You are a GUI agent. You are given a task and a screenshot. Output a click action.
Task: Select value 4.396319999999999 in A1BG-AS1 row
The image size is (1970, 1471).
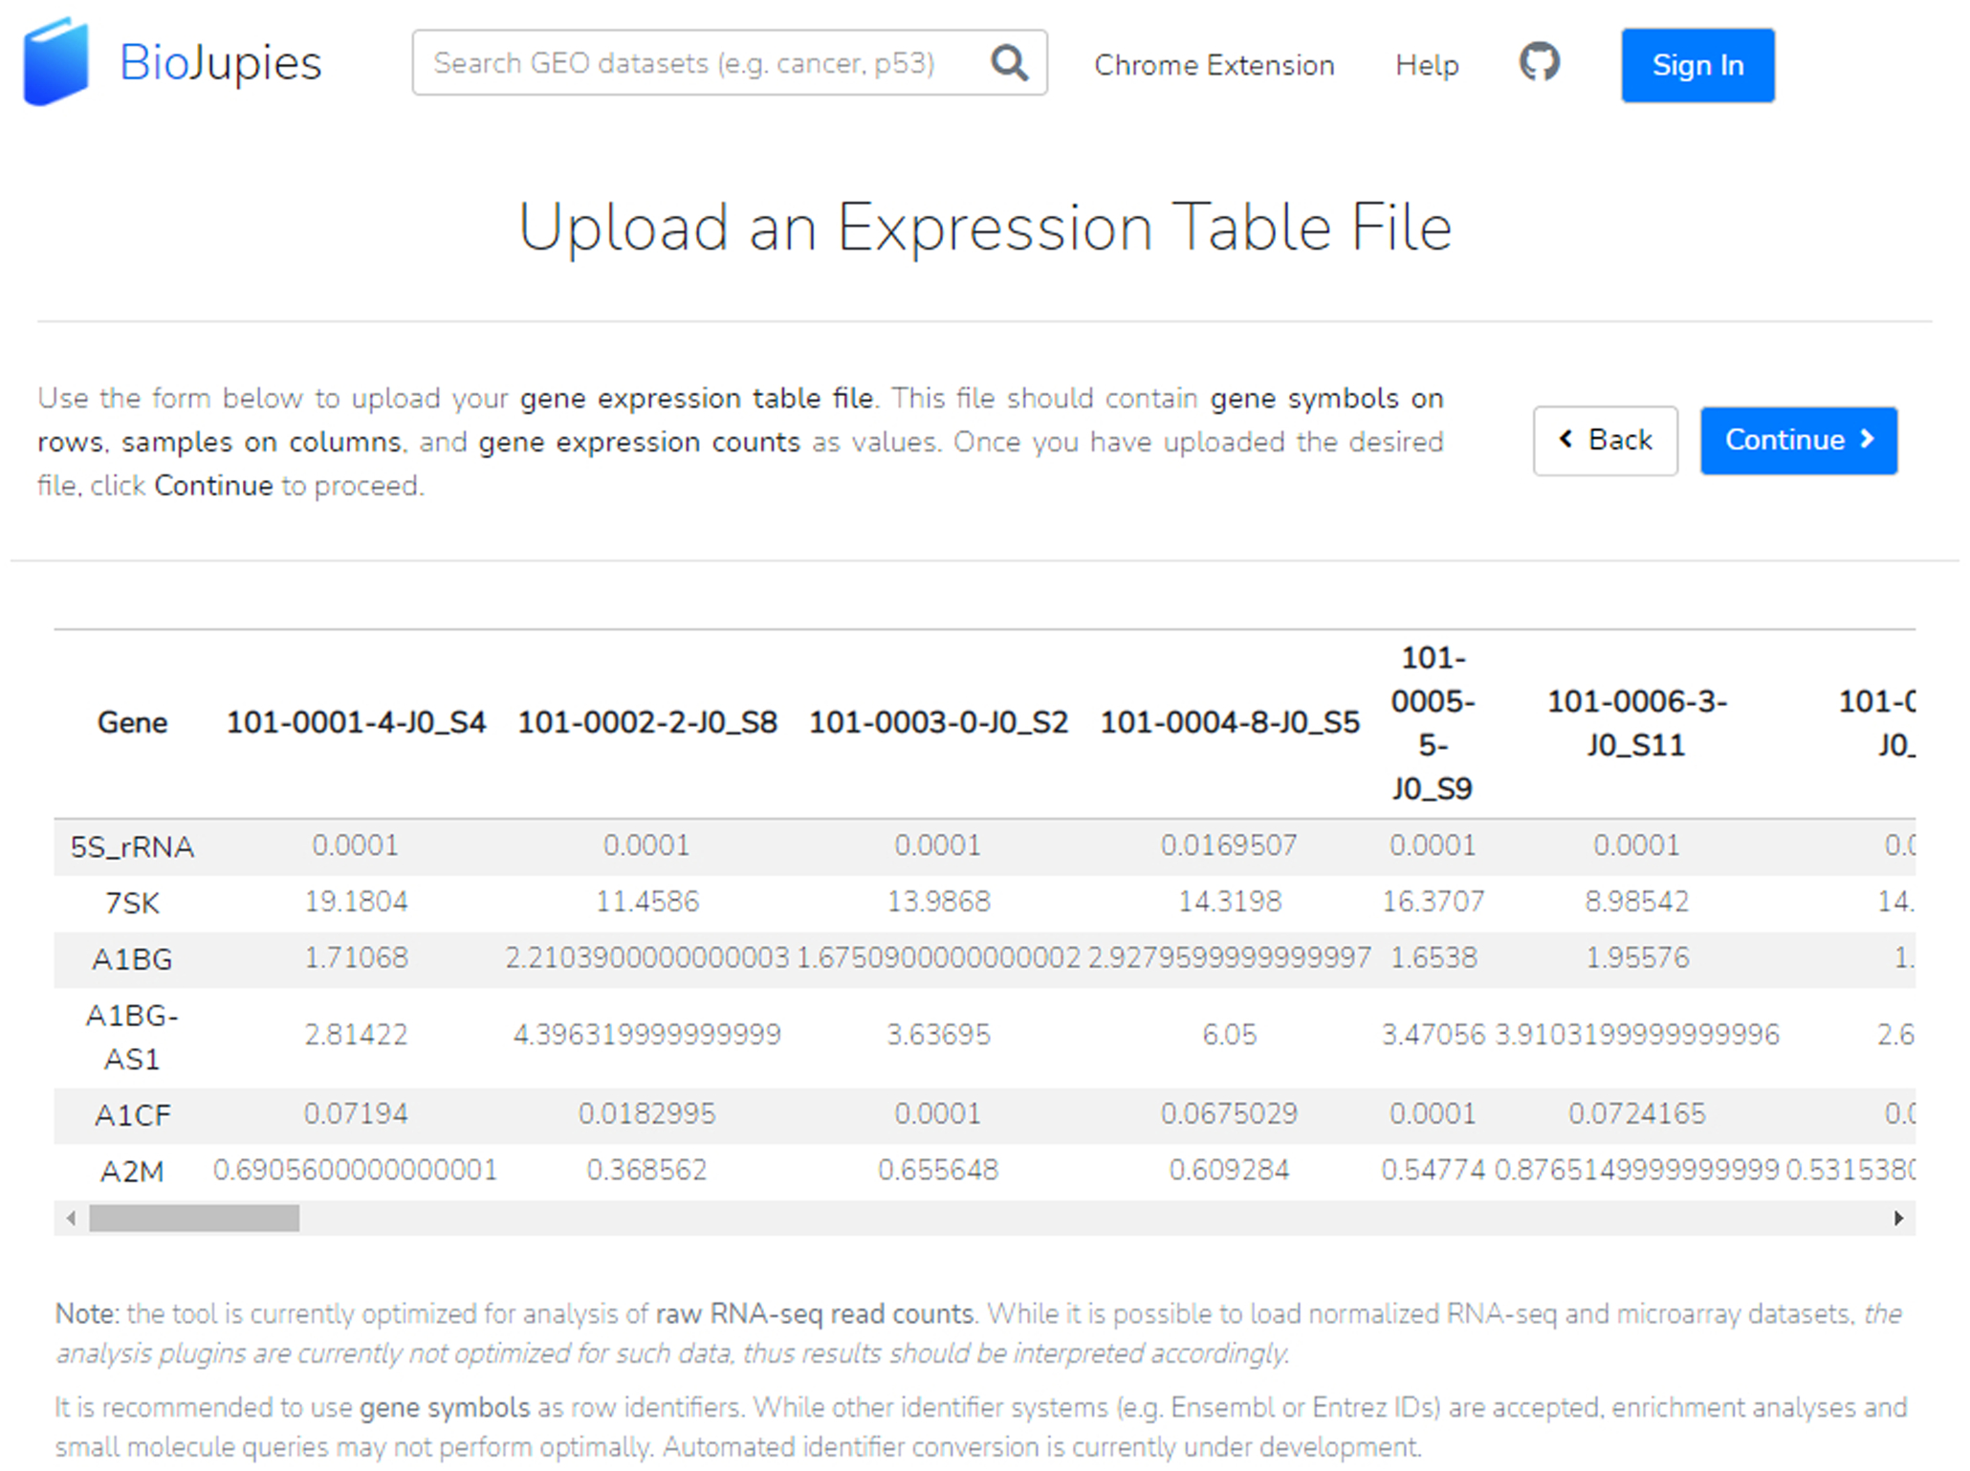(x=647, y=1035)
